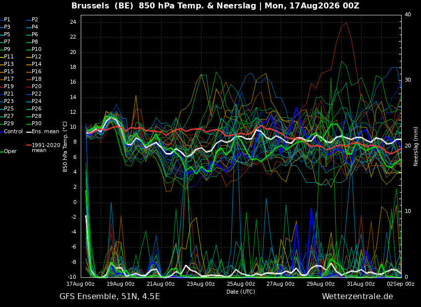The width and height of the screenshot is (421, 307).
Task: Click the 850 hPa Temp. axis title
Action: click(x=65, y=147)
